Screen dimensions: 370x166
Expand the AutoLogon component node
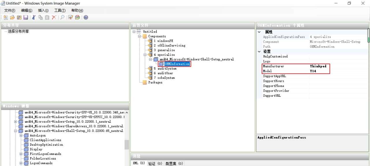pos(21,135)
